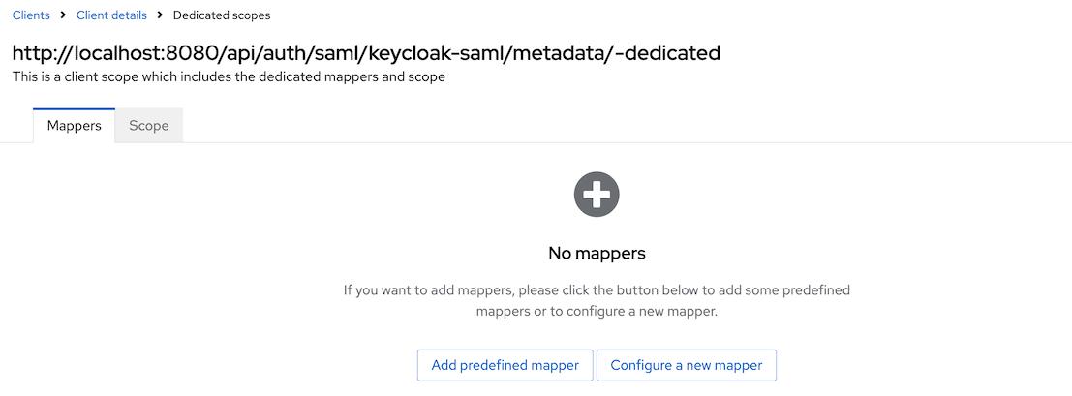The height and width of the screenshot is (396, 1072).
Task: Click the "No mappers" heading
Action: (x=597, y=253)
